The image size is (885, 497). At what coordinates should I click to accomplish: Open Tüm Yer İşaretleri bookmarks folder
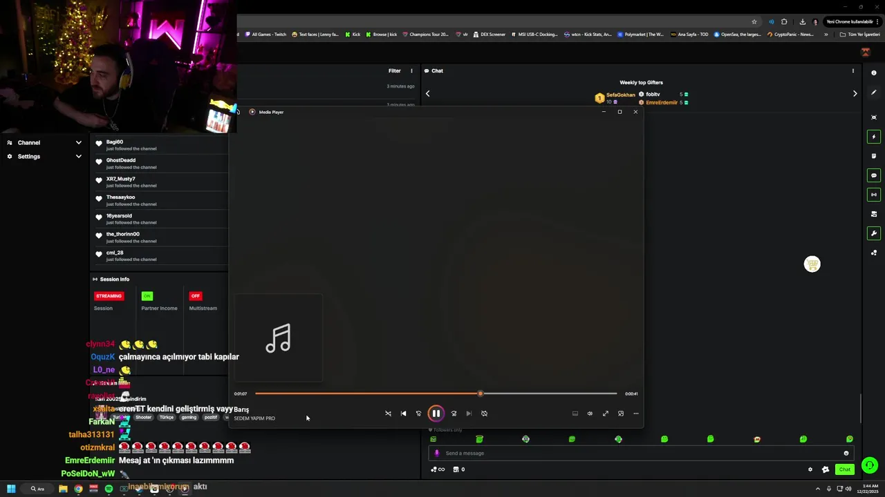point(860,35)
